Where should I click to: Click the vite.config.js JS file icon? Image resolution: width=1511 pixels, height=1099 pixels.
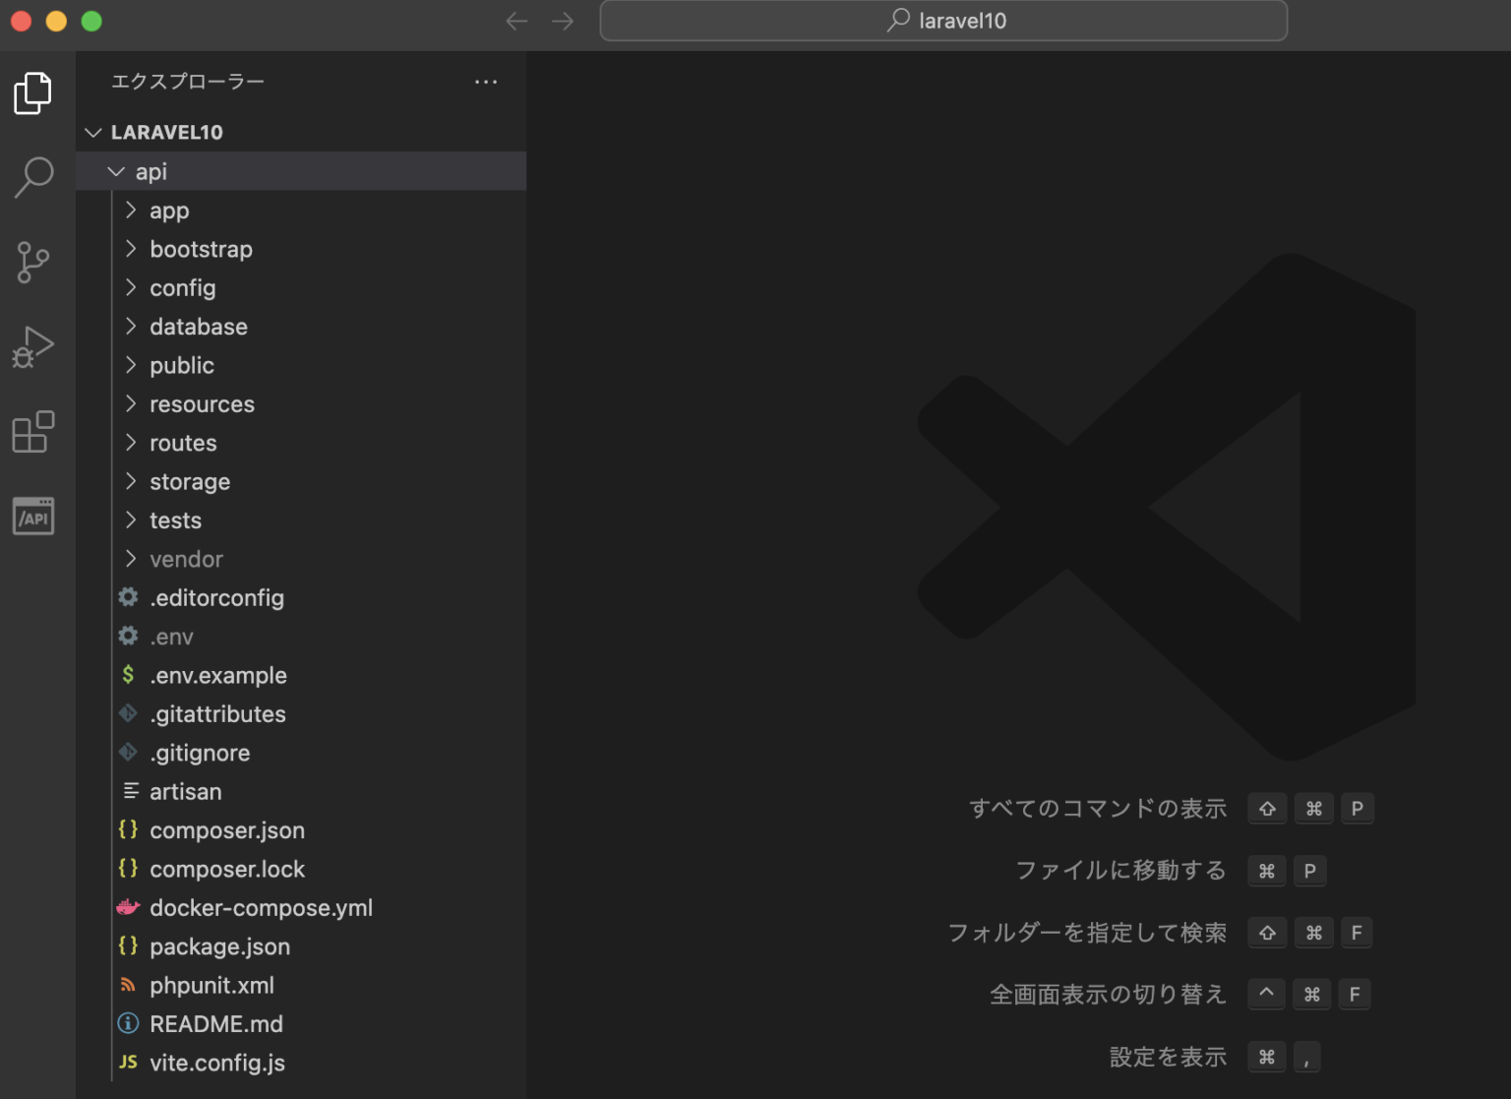(x=128, y=1063)
